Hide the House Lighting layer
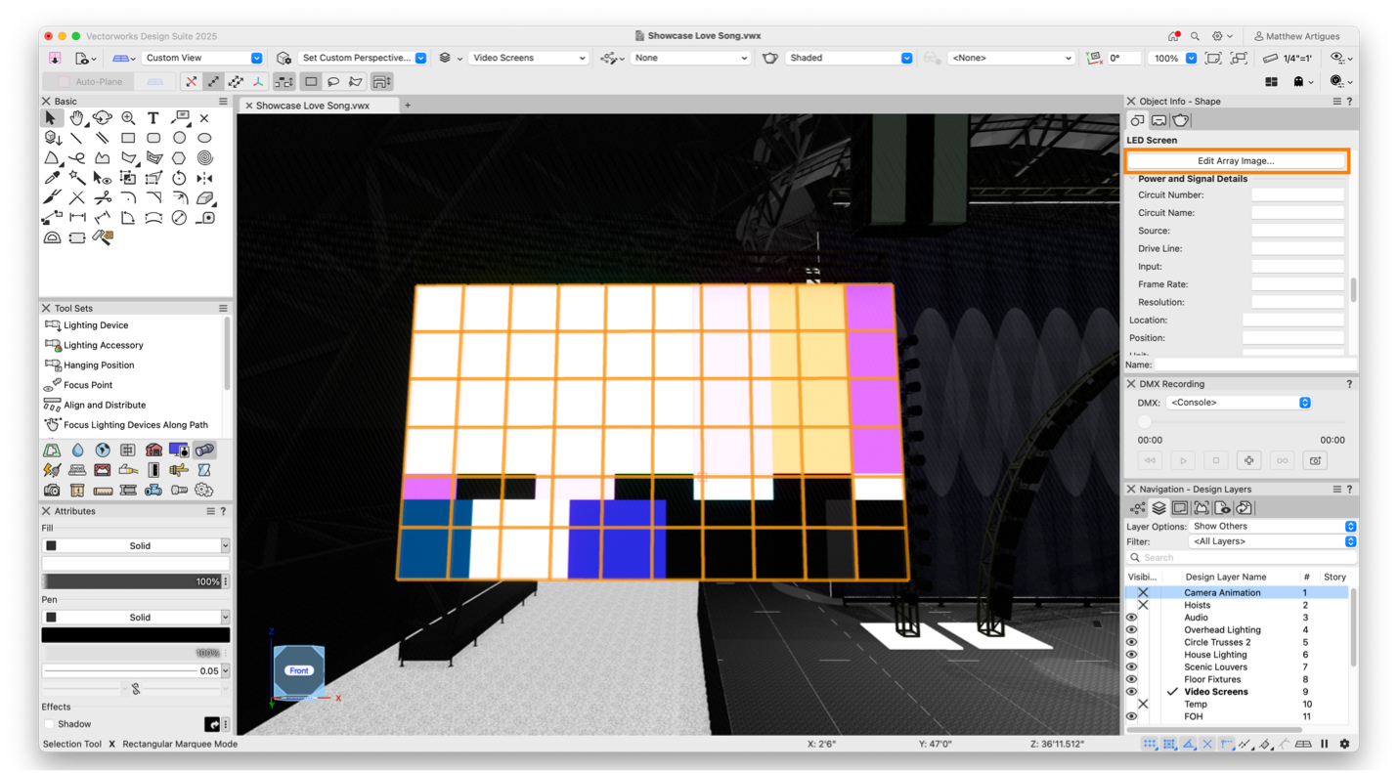 [1131, 655]
